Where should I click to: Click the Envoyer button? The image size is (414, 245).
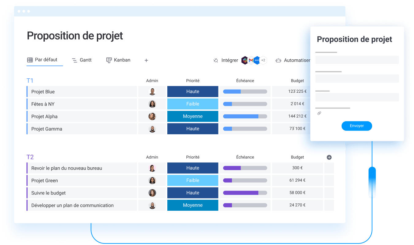click(357, 126)
